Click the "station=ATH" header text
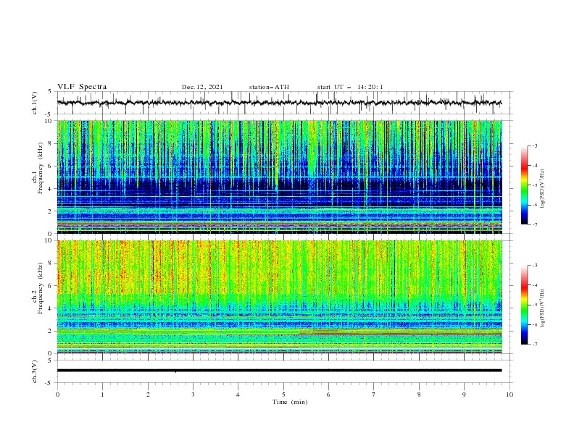The image size is (574, 443). click(x=269, y=87)
